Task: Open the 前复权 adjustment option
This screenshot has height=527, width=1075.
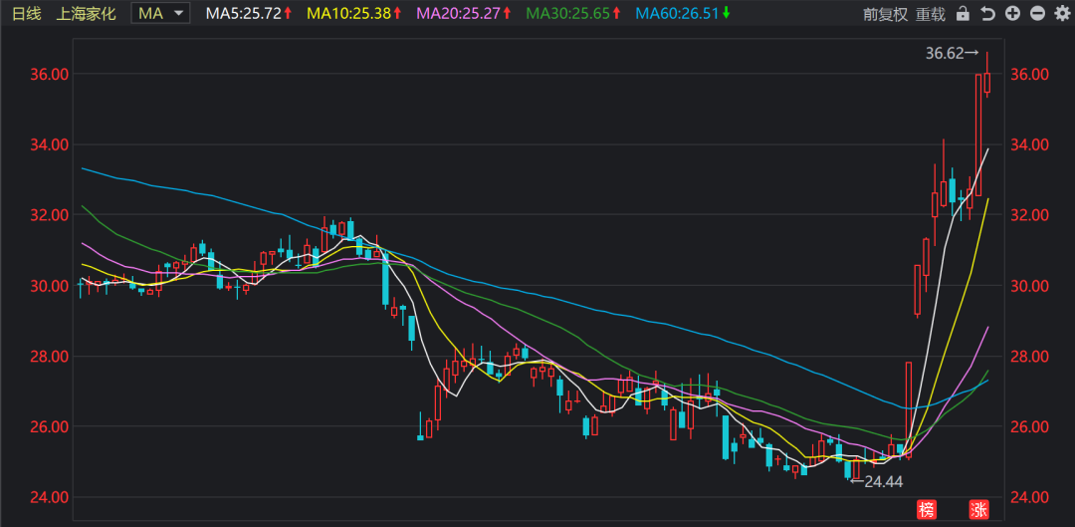Action: (885, 14)
